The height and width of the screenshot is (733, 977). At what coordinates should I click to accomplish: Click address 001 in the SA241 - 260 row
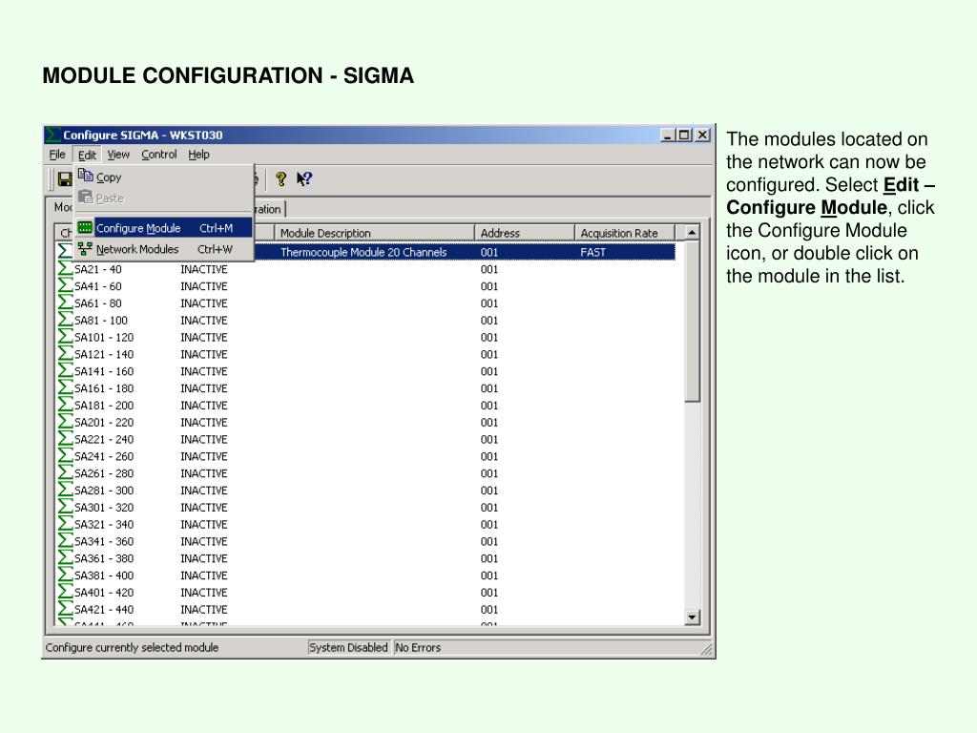[x=489, y=456]
